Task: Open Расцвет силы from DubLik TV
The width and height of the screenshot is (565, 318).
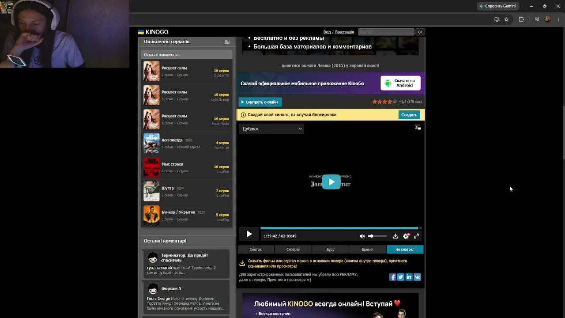Action: [x=187, y=71]
